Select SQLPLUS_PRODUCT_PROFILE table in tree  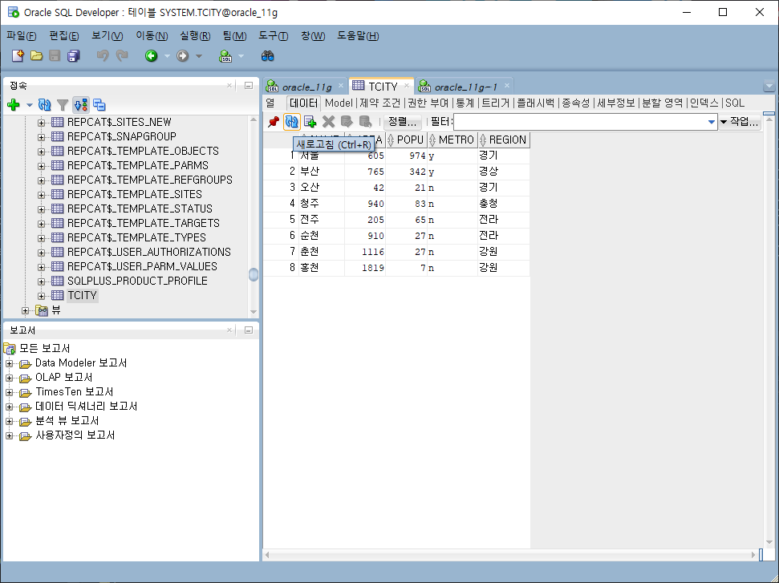(138, 281)
